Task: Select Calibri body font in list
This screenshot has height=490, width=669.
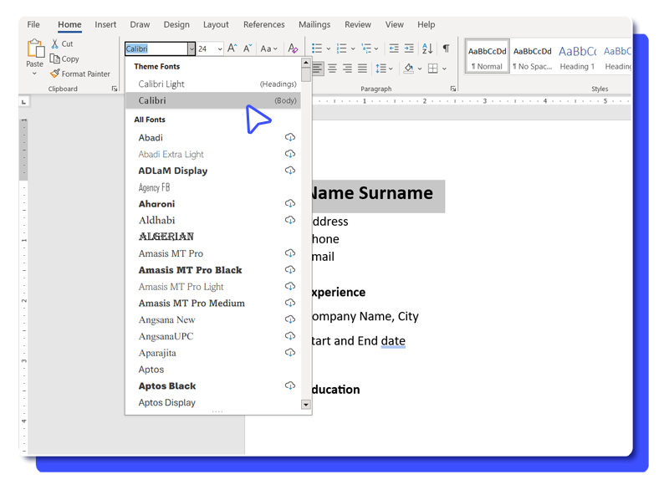Action: [x=214, y=100]
